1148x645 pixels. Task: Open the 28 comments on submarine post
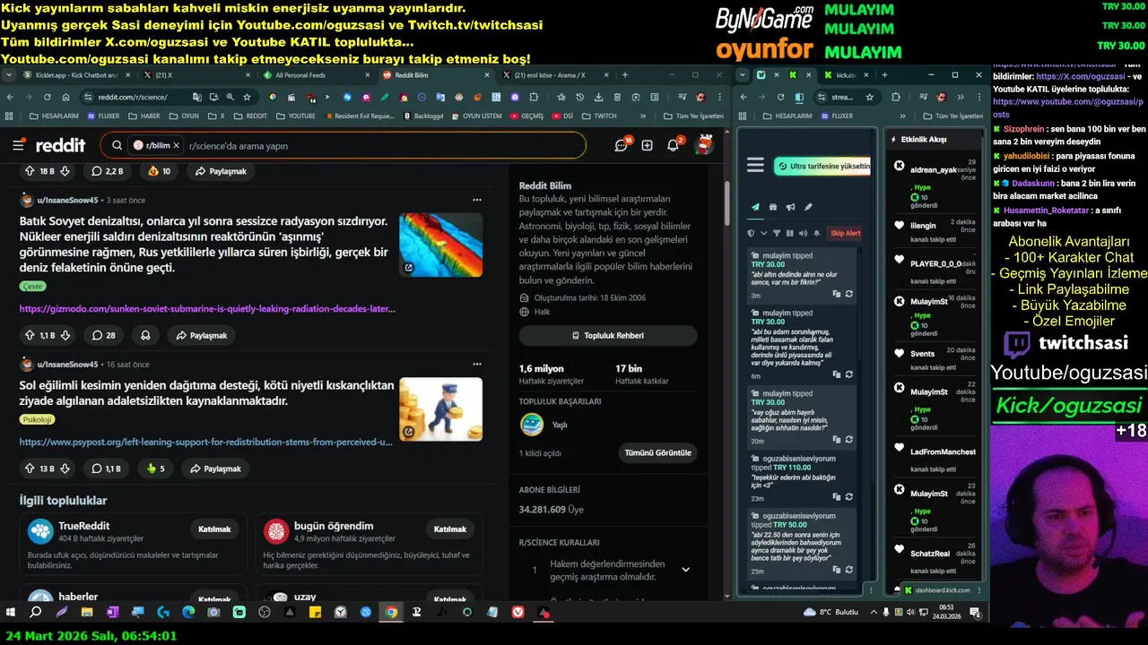[104, 335]
